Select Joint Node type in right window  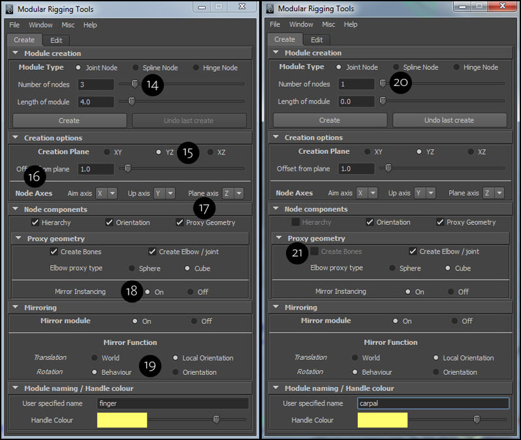click(x=339, y=67)
